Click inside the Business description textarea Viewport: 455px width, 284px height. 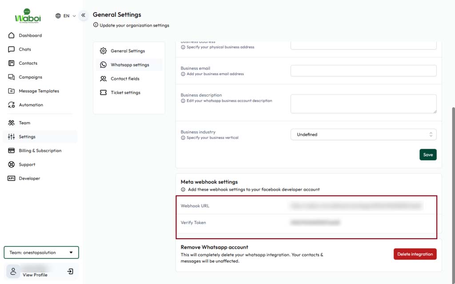click(363, 103)
